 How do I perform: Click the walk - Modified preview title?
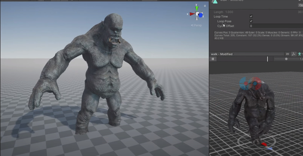222,54
